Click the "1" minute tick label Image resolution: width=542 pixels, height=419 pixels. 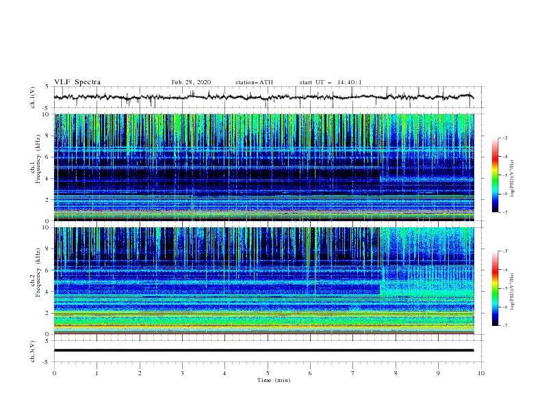pyautogui.click(x=96, y=373)
